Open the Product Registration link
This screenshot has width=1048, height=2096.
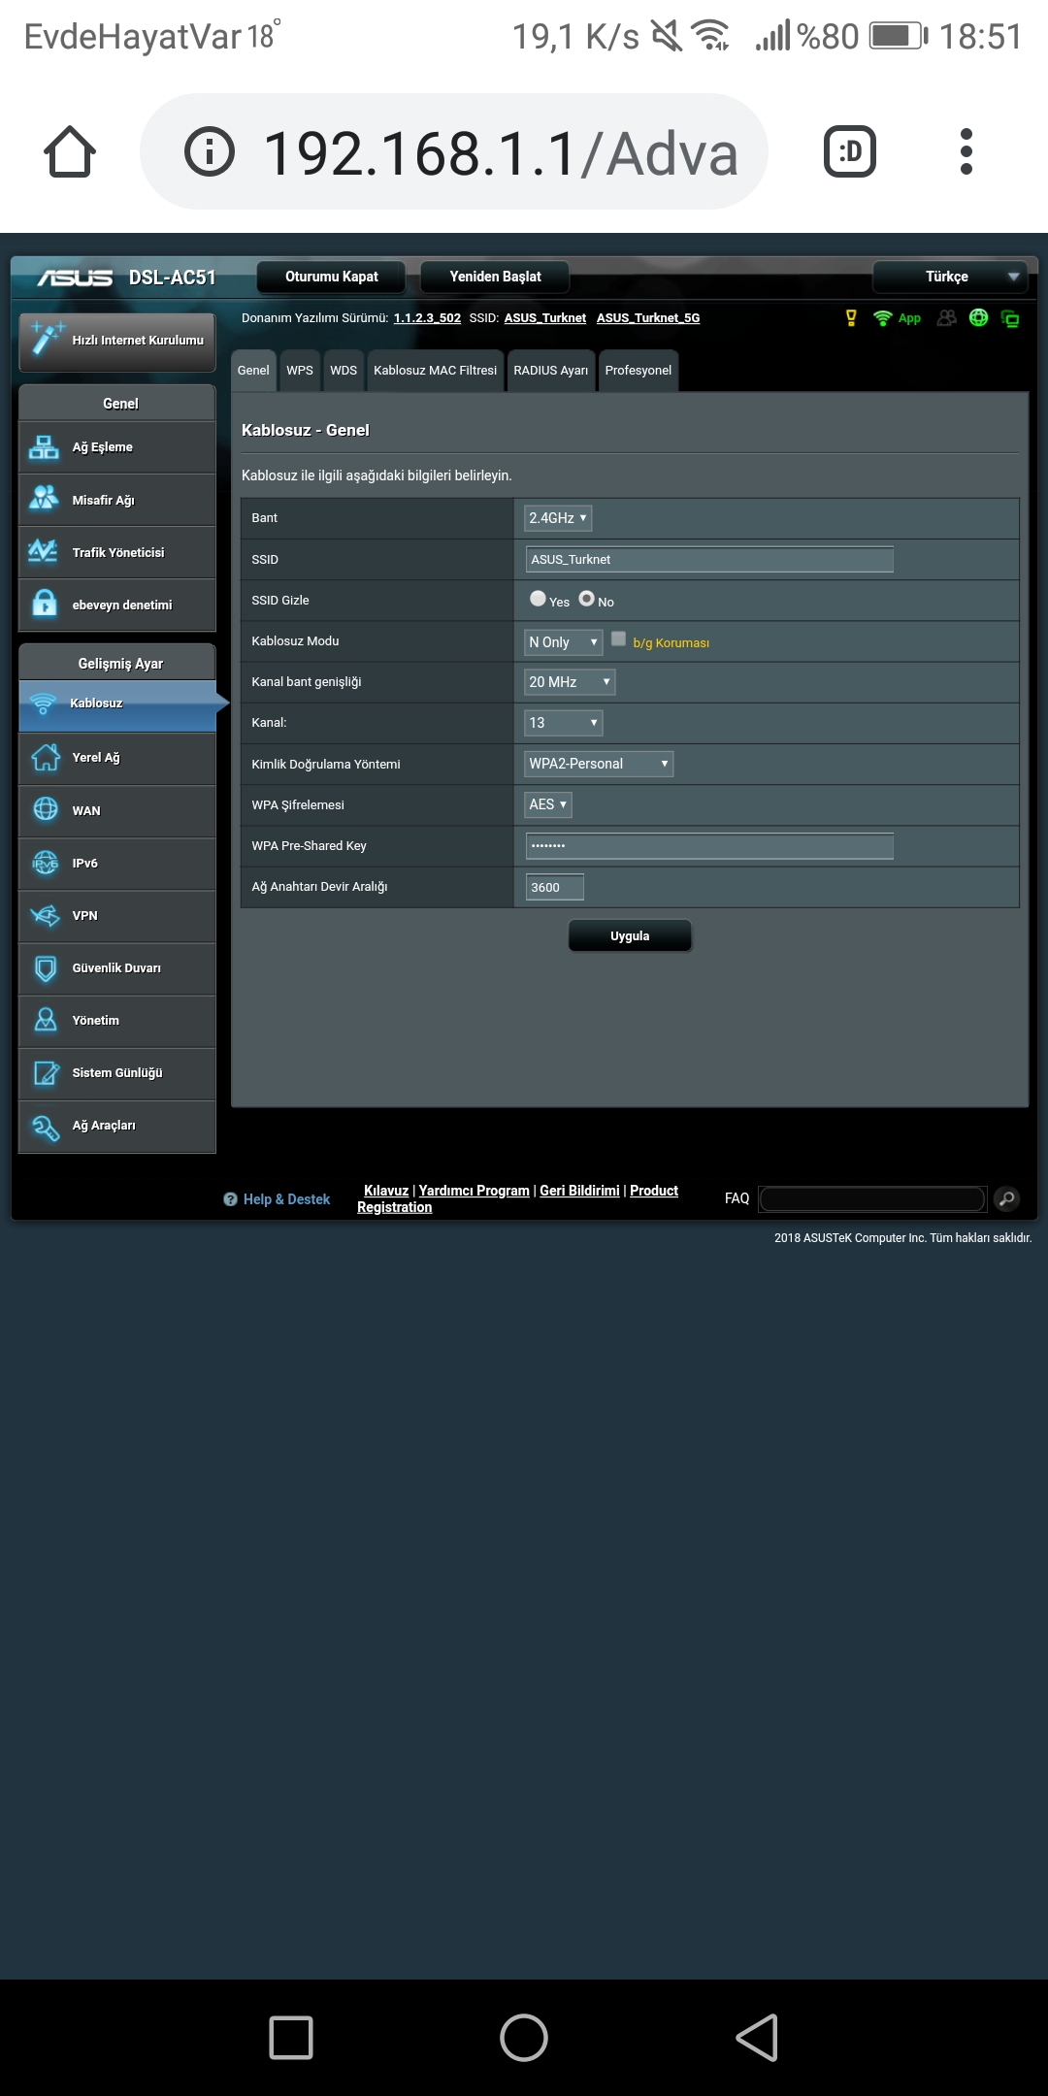[518, 1198]
